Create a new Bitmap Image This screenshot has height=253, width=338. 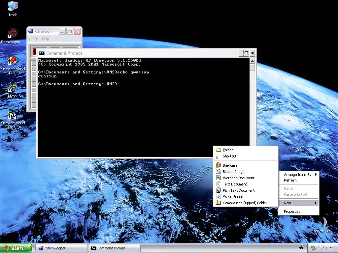click(x=246, y=171)
